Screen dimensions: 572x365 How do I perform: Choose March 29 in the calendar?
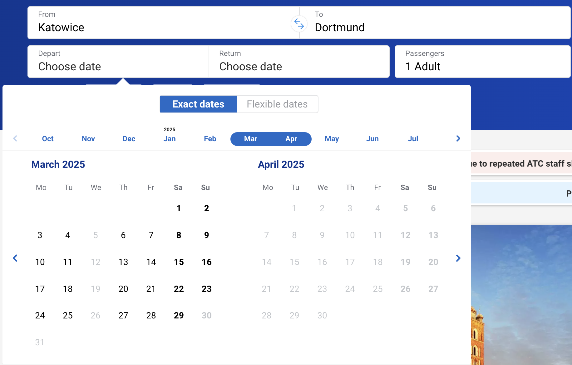tap(179, 315)
